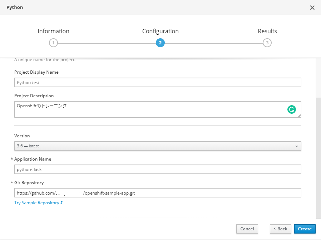
Task: Click the Project Description resize handle
Action: [x=299, y=116]
